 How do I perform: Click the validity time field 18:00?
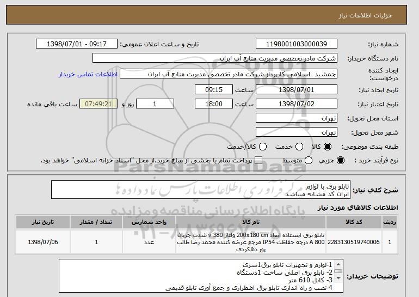click(x=214, y=104)
